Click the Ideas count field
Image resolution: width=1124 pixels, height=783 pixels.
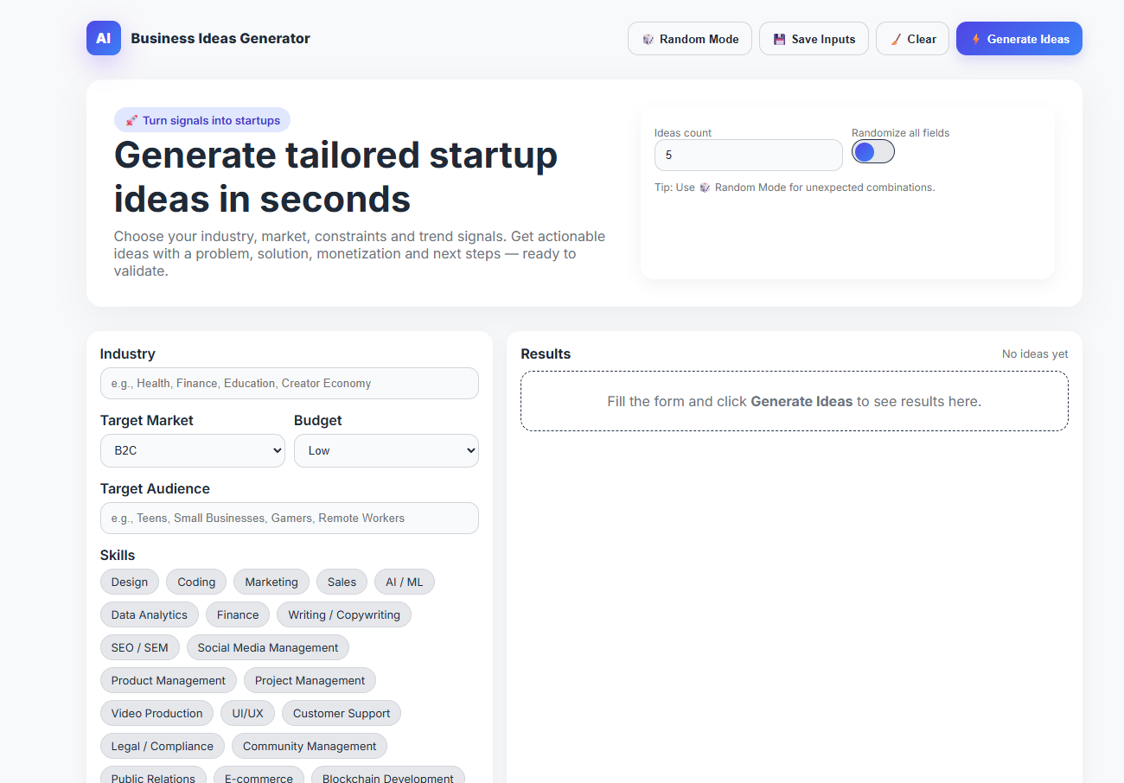748,156
